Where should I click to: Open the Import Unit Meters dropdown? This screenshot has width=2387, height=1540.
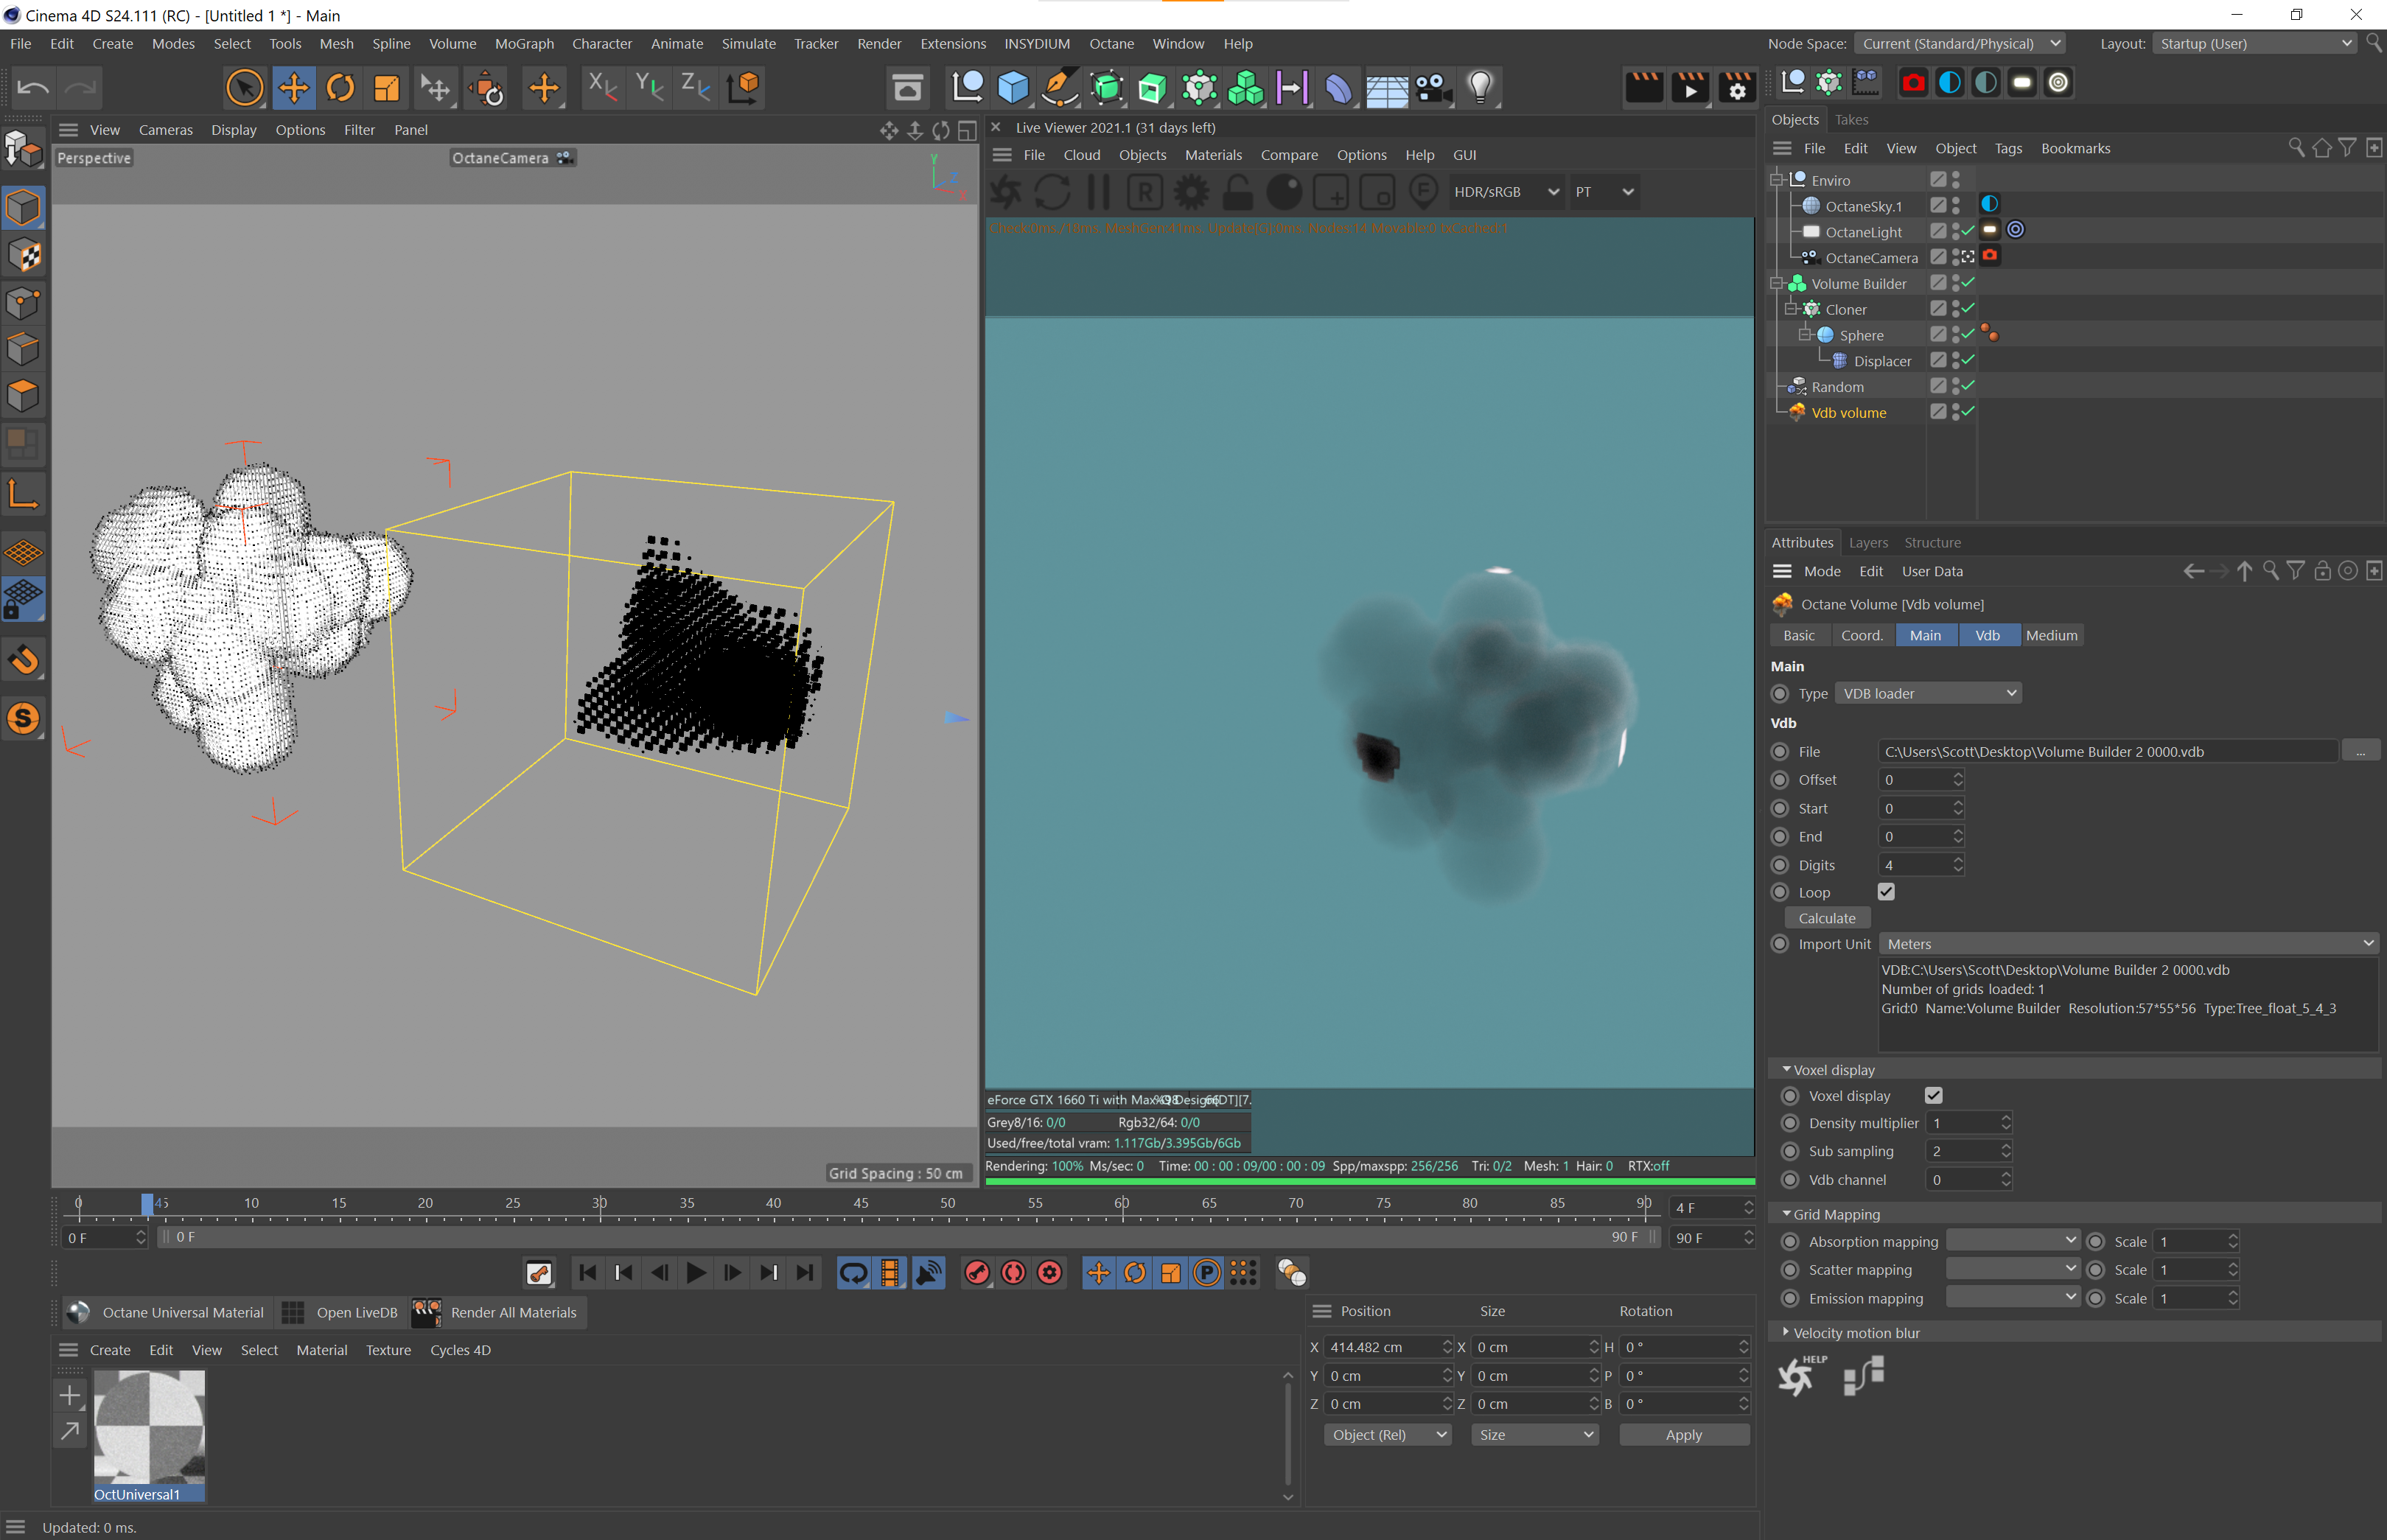(2128, 944)
